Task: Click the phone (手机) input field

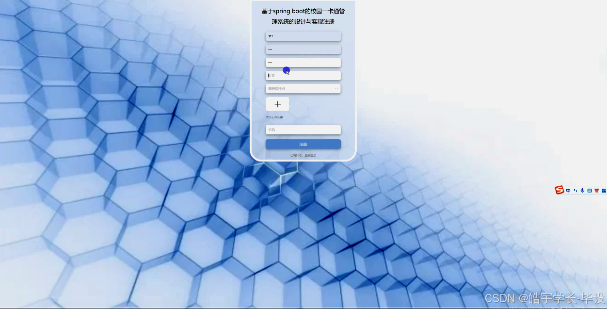Action: coord(303,130)
